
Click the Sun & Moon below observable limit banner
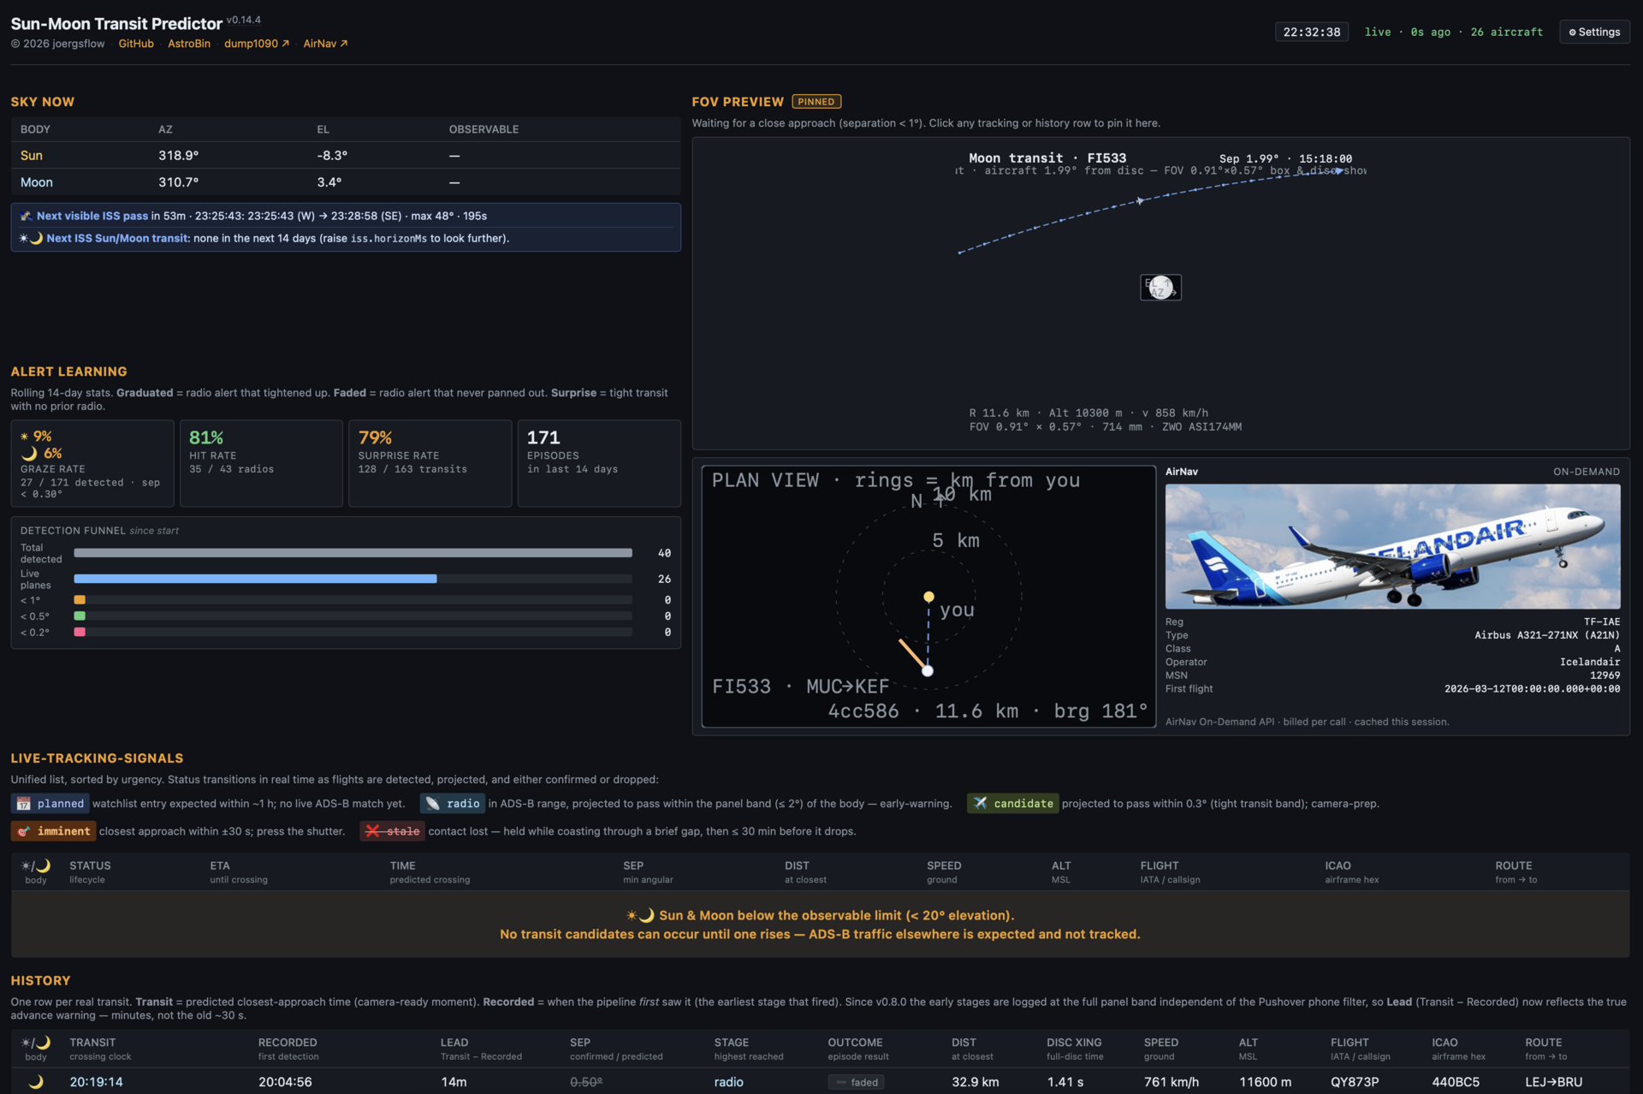820,925
